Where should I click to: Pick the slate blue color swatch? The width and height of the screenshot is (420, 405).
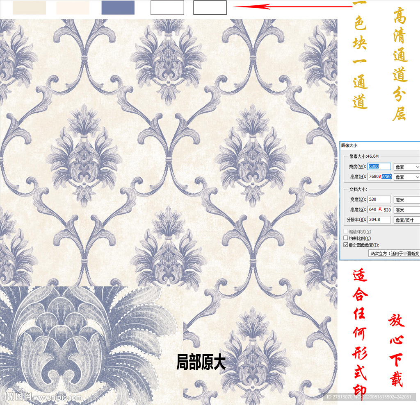click(118, 7)
